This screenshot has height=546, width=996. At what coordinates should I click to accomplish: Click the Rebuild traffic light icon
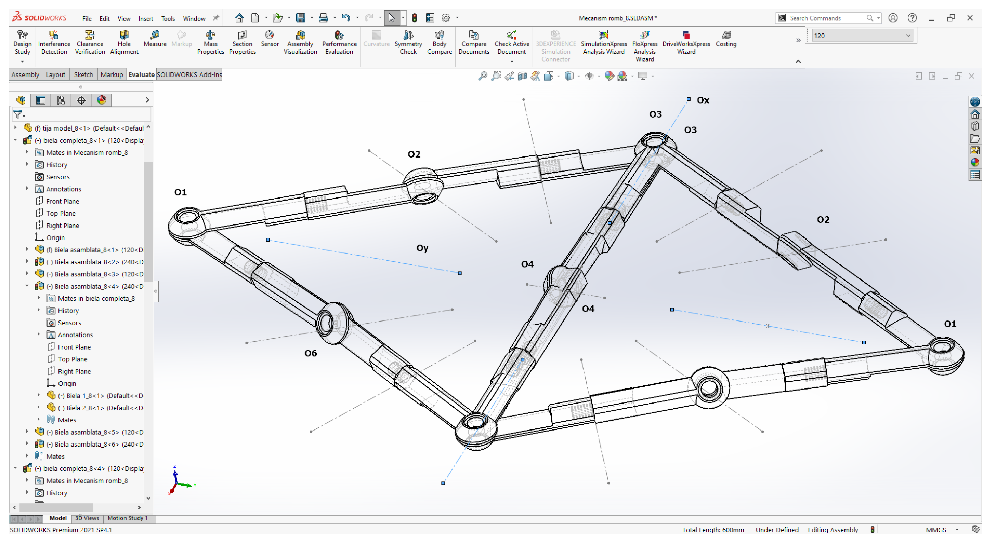(414, 18)
